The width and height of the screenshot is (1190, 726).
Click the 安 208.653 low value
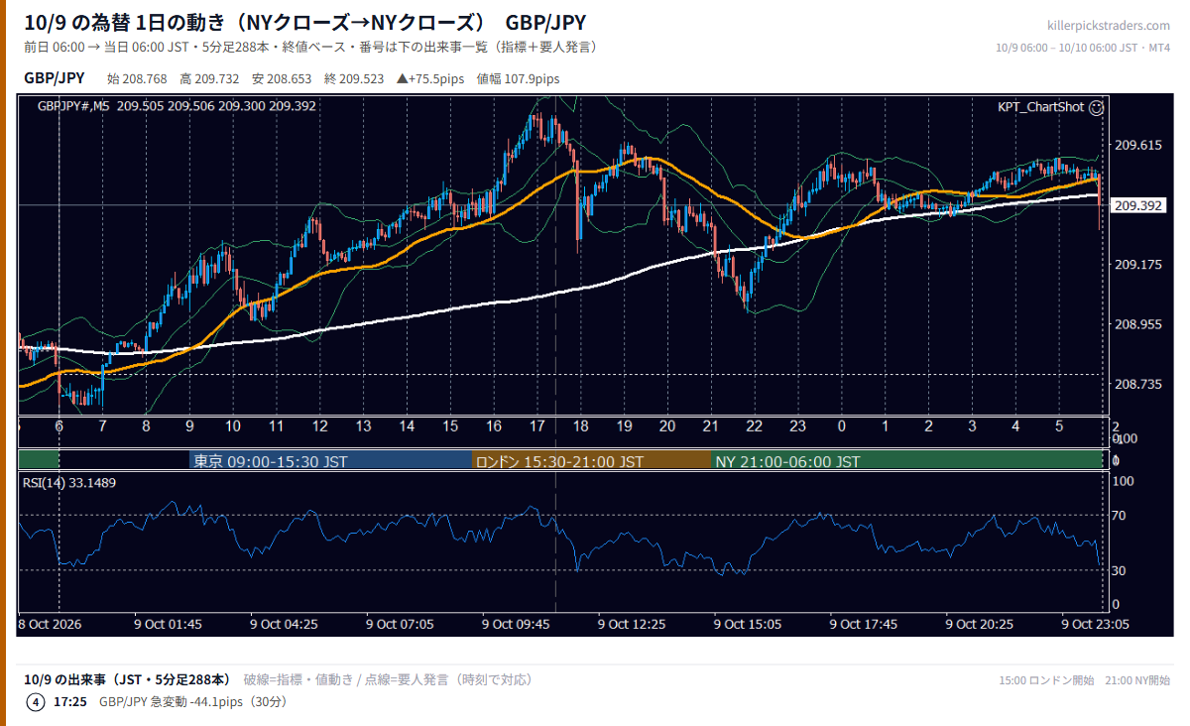pos(282,78)
